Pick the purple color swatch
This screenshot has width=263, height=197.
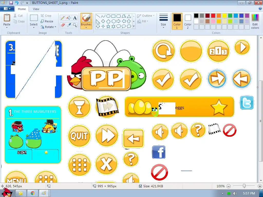point(247,16)
